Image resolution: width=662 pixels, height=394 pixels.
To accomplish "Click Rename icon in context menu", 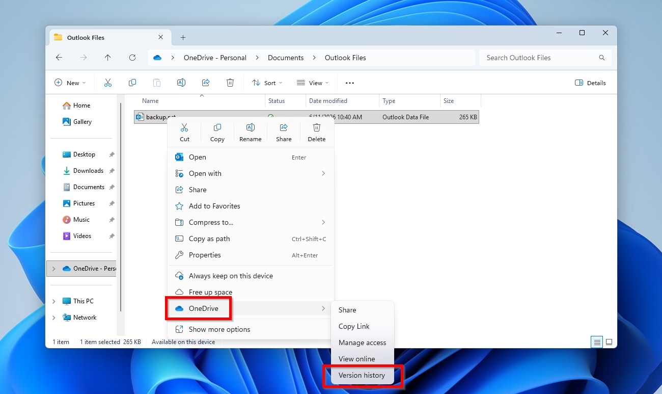I will pyautogui.click(x=251, y=127).
